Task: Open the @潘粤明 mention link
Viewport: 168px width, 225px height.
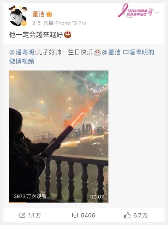Action: tap(22, 52)
